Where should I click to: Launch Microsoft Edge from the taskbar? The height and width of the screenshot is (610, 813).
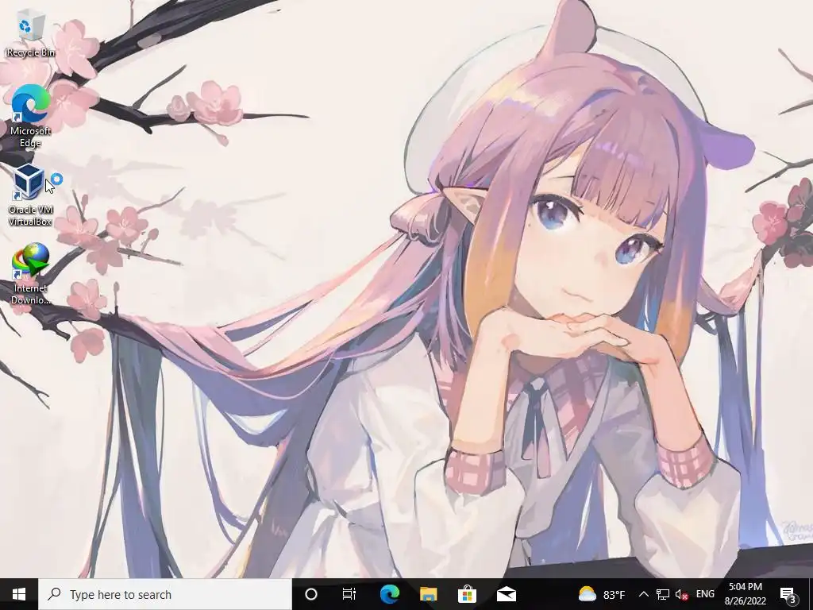pyautogui.click(x=389, y=594)
